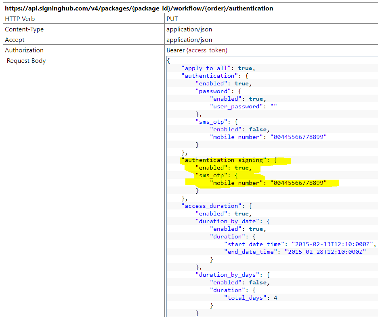
Task: Click the total_days value 4
Action: point(275,298)
